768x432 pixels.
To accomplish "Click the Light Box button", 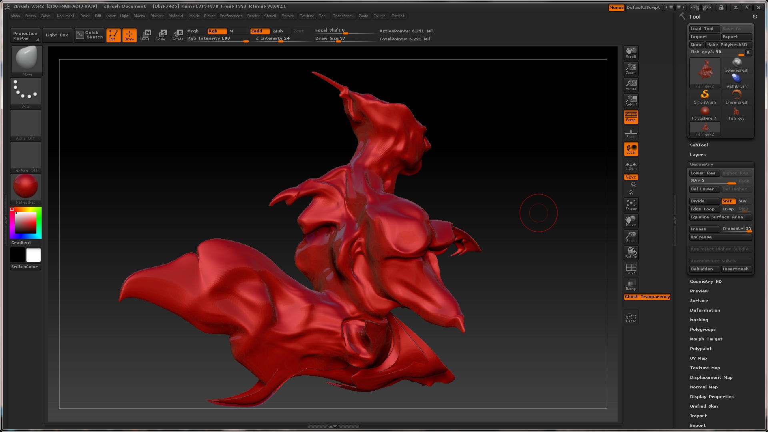I will tap(57, 35).
